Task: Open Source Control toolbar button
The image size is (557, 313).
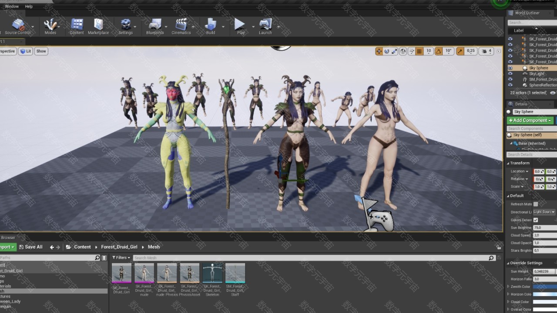Action: 18,26
